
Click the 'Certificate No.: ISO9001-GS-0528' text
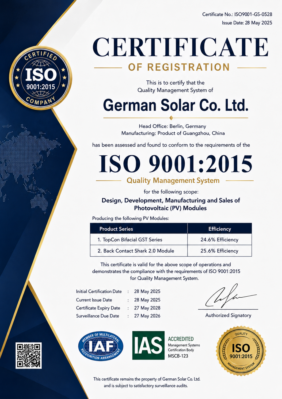point(237,14)
